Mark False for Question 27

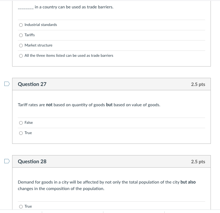tap(21, 123)
